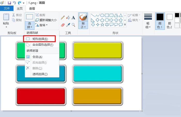The height and width of the screenshot is (117, 181).
Task: Select the six-point star shape
Action: pos(107,25)
